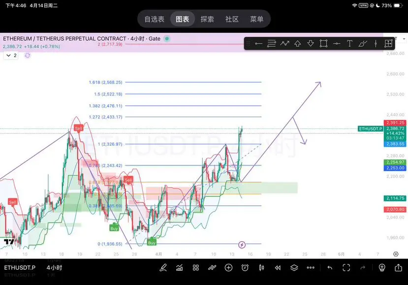
Task: Select the Fibonacci retracement tool
Action: coord(271,43)
